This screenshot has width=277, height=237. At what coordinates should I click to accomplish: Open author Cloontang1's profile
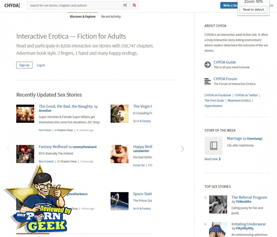point(255,138)
